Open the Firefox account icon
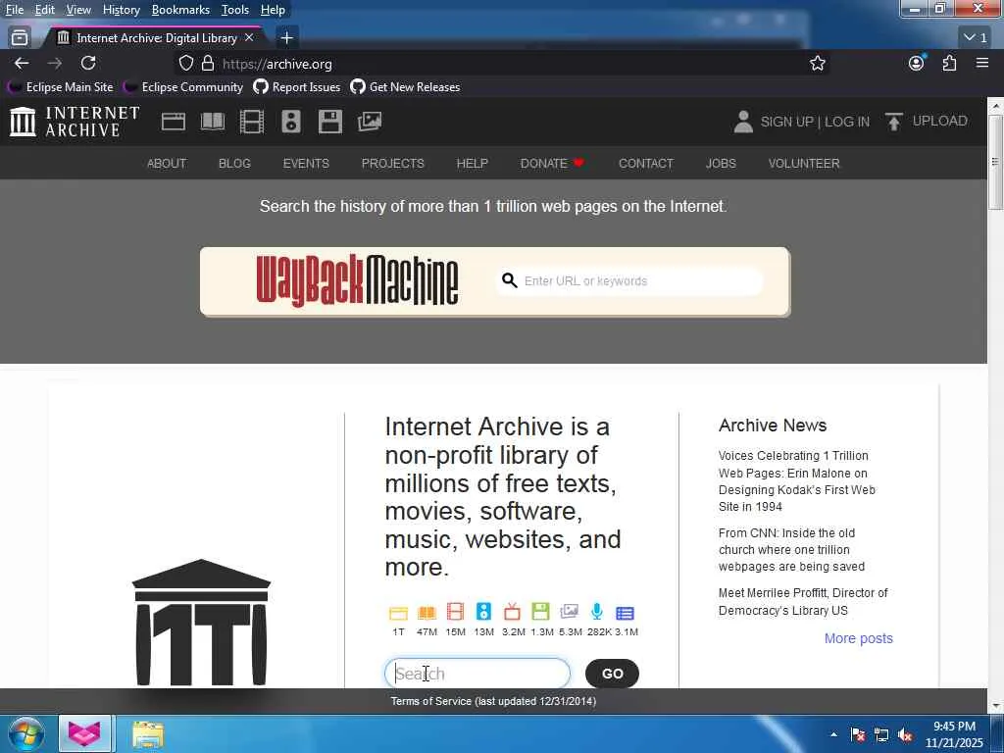 (917, 63)
